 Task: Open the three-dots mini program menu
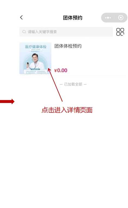(x=108, y=18)
